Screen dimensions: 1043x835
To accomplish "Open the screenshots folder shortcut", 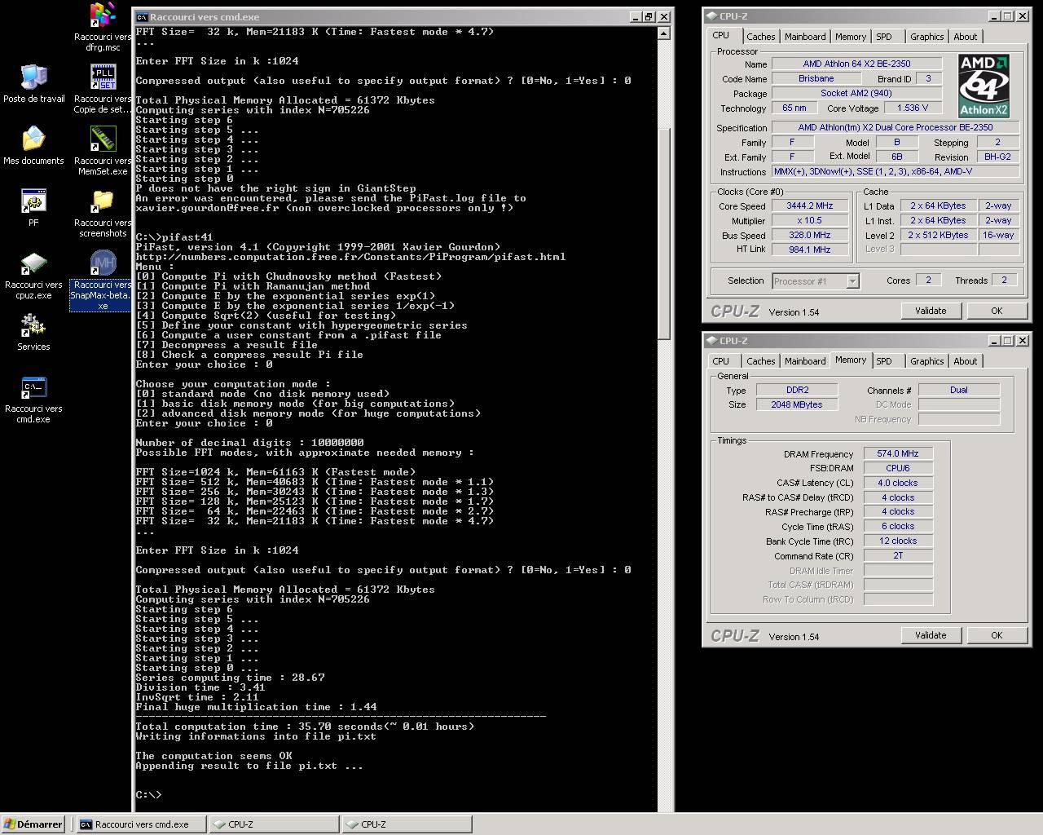I will pos(103,214).
